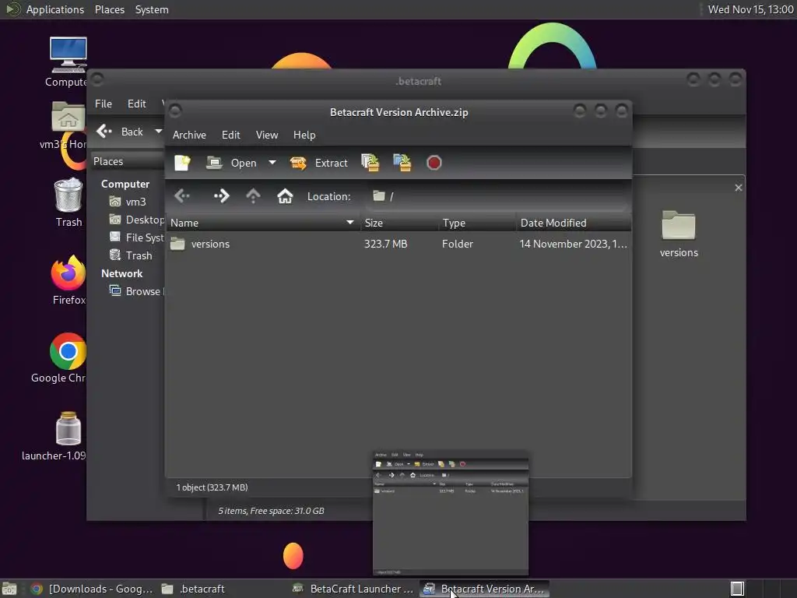Switch to .betacraft taskbar item
The height and width of the screenshot is (598, 797).
[193, 589]
